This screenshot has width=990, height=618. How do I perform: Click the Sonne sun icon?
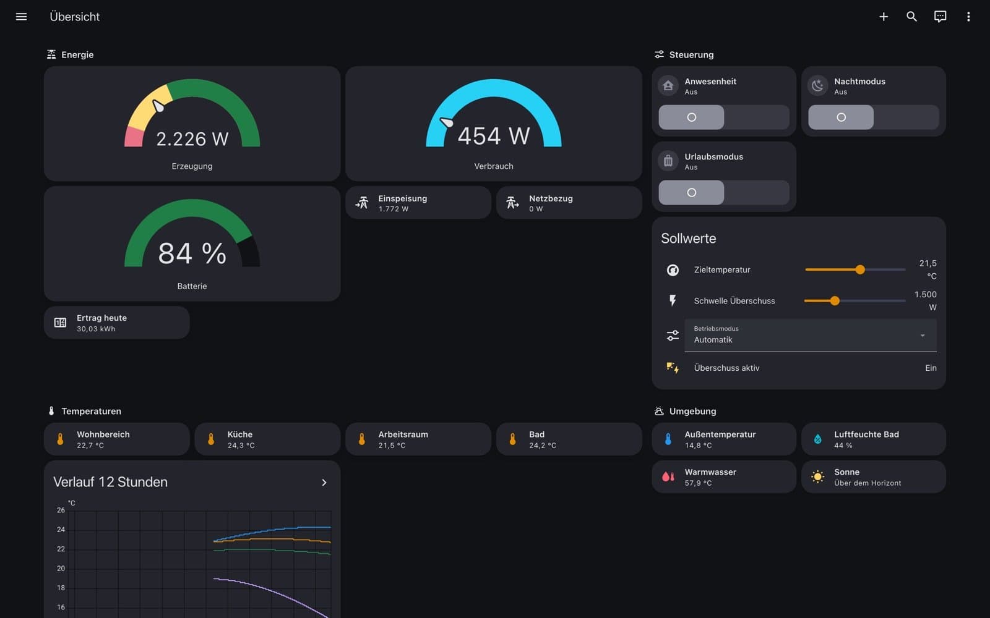(x=817, y=476)
